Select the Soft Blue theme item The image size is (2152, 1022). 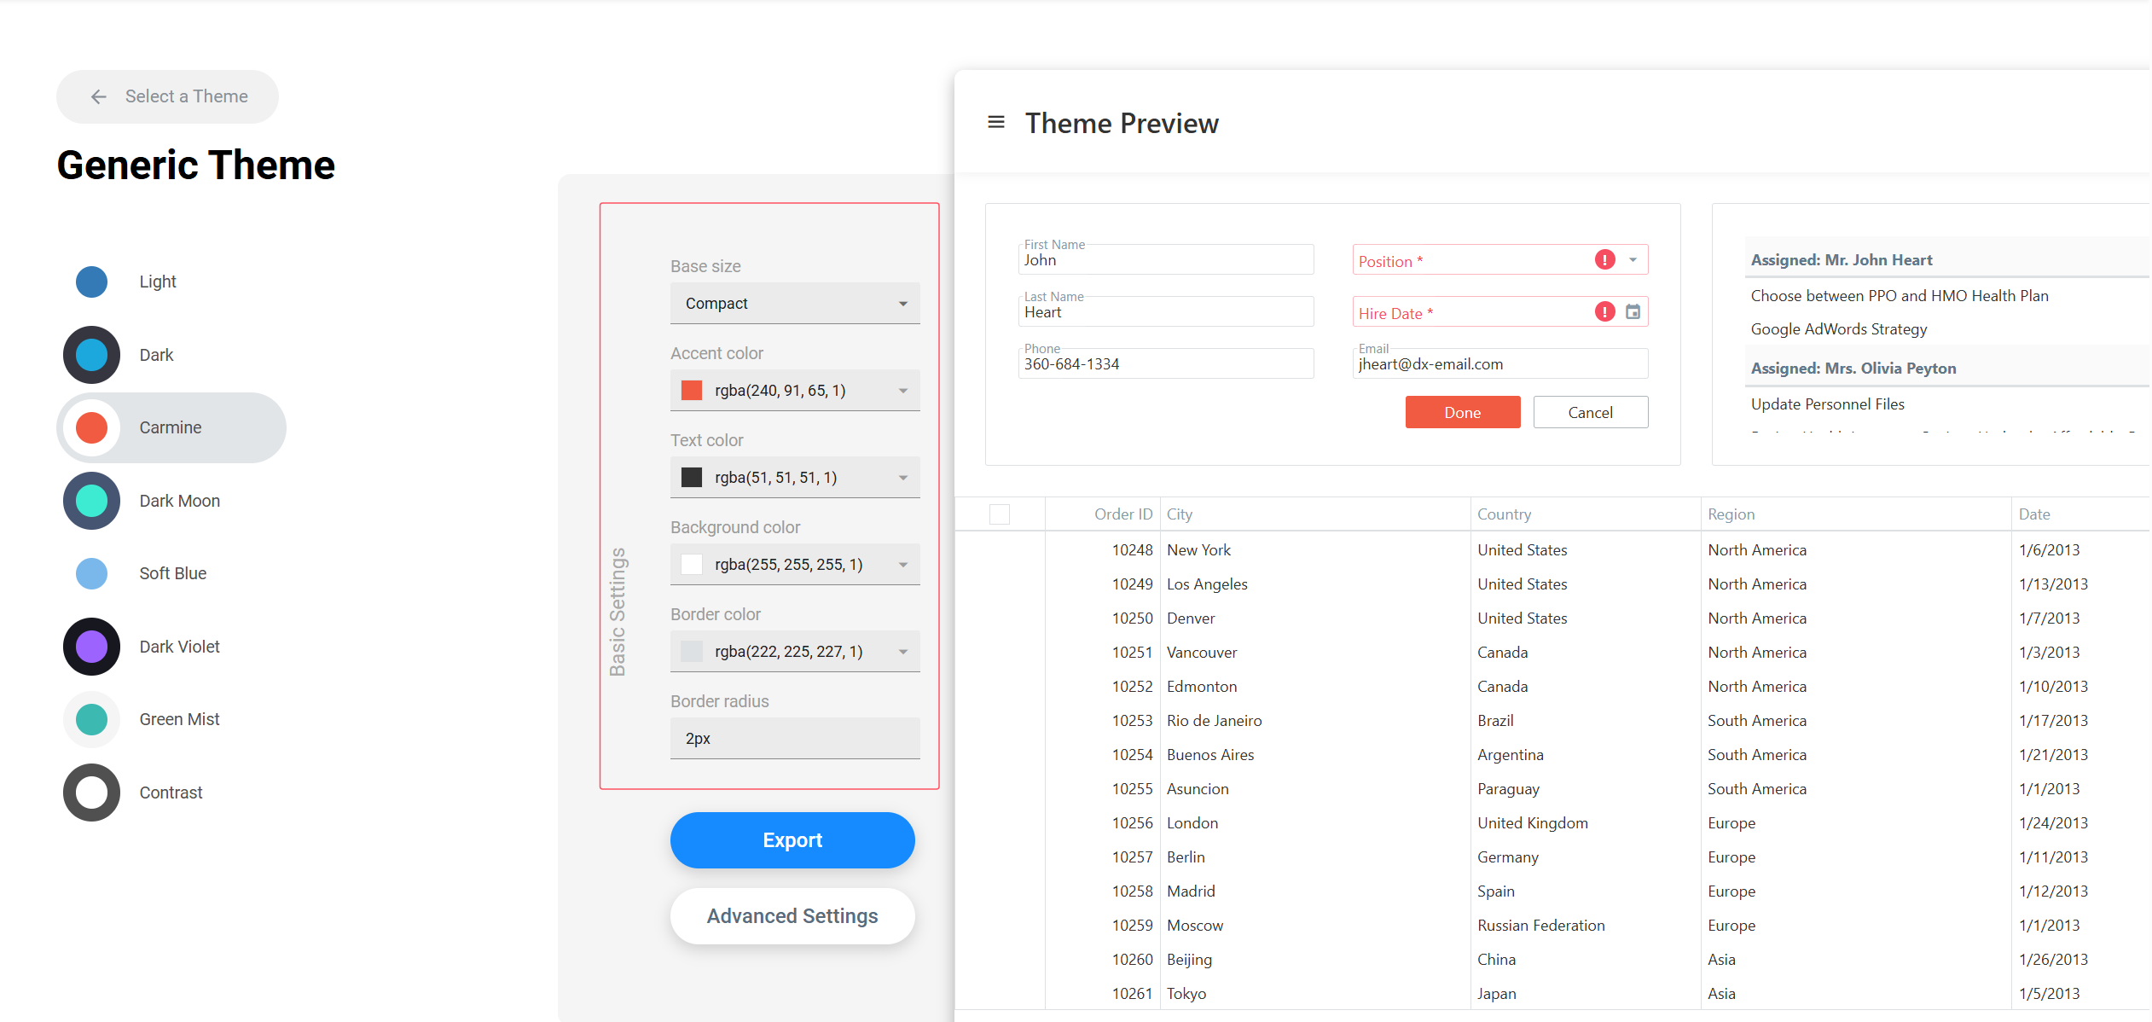click(172, 573)
